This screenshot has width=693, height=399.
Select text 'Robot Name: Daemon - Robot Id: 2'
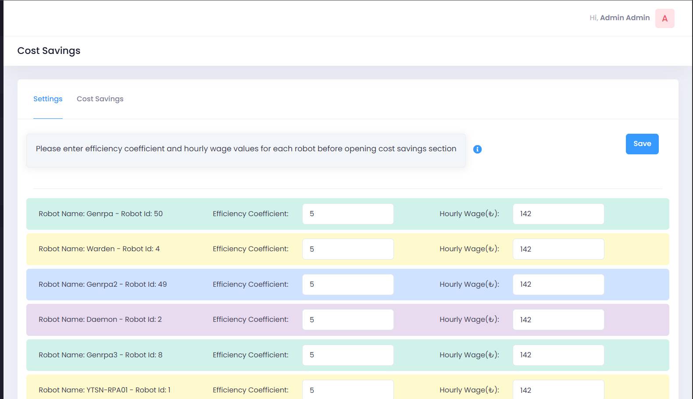click(100, 320)
